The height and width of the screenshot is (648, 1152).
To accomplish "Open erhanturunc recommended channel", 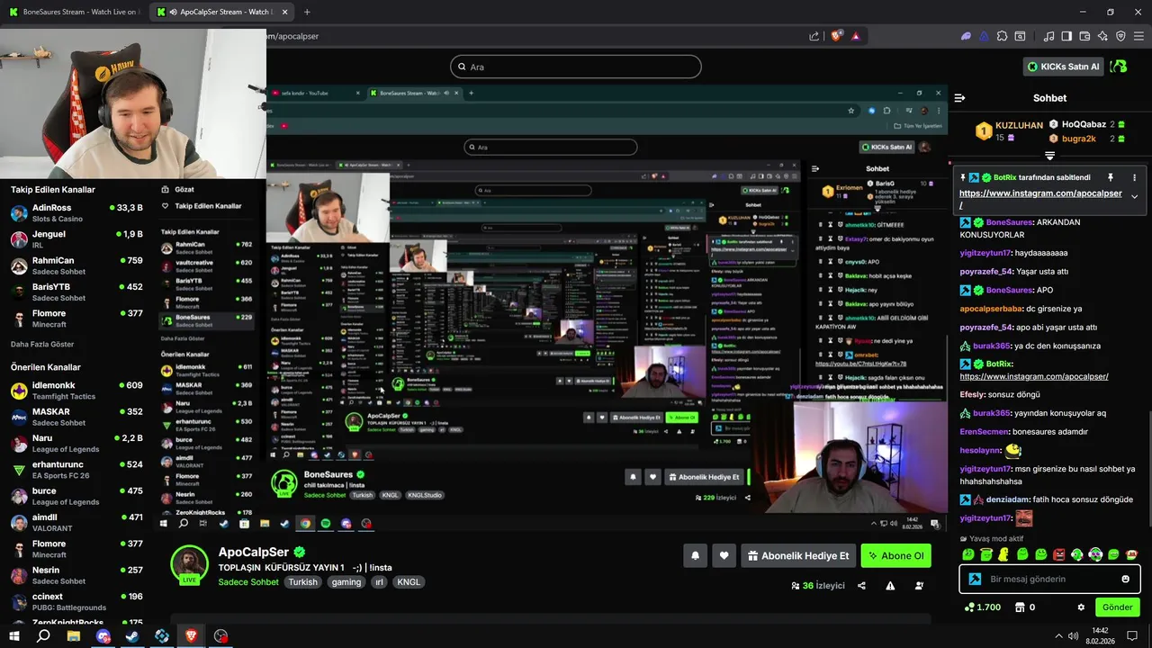I will 76,470.
